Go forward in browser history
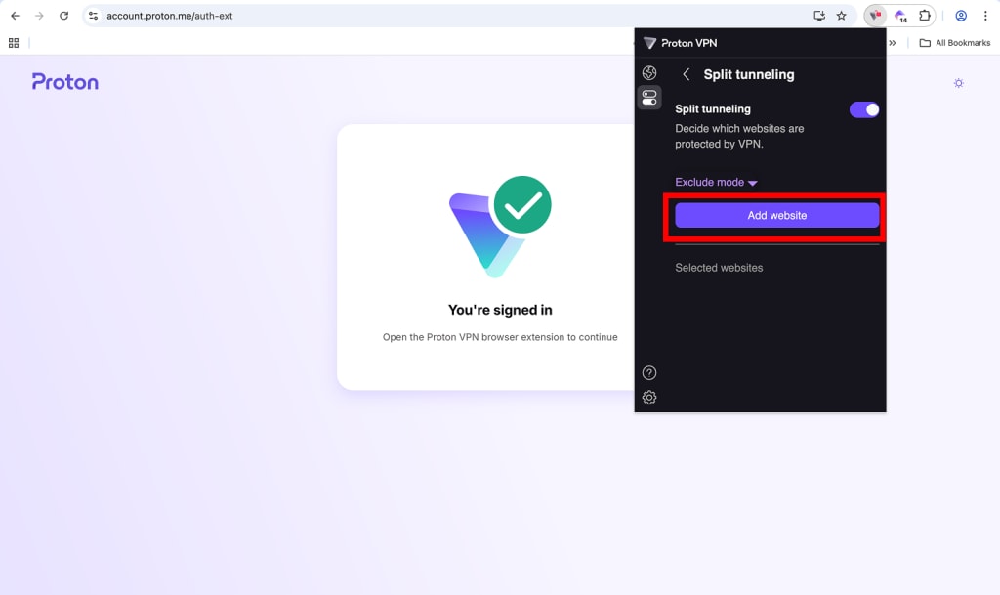 39,16
